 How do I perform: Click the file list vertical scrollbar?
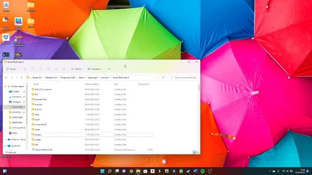[x=199, y=87]
